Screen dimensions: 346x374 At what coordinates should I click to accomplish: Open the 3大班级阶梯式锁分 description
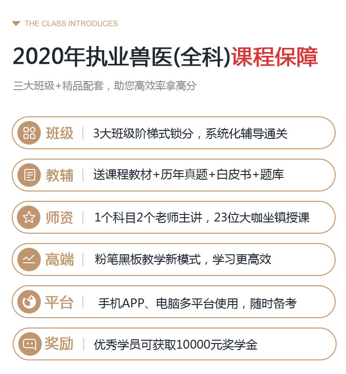click(190, 133)
